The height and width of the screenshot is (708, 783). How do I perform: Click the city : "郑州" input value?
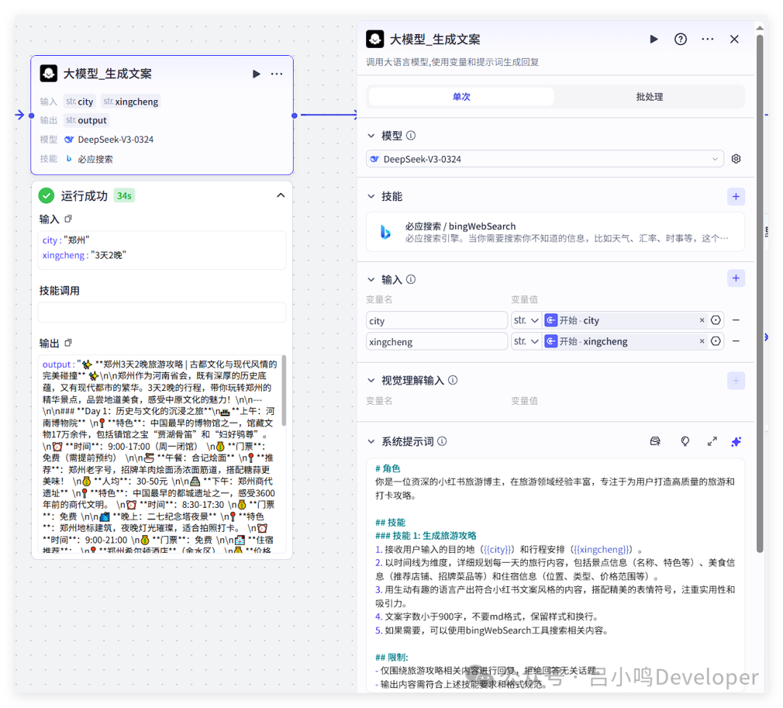[66, 240]
